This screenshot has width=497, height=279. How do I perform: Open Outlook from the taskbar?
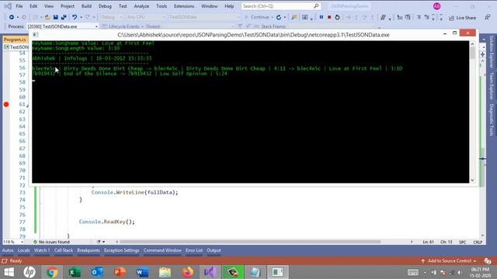(97, 272)
